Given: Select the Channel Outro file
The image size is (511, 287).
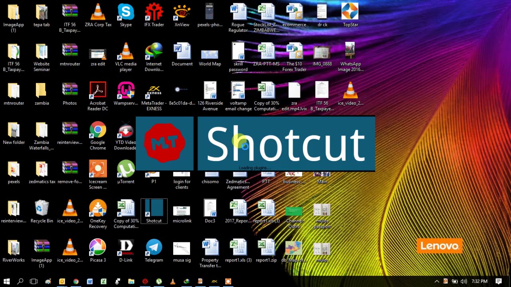Looking at the screenshot, I should [x=294, y=217].
